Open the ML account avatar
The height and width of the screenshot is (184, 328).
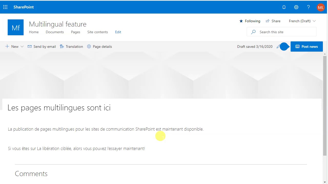[x=321, y=7]
